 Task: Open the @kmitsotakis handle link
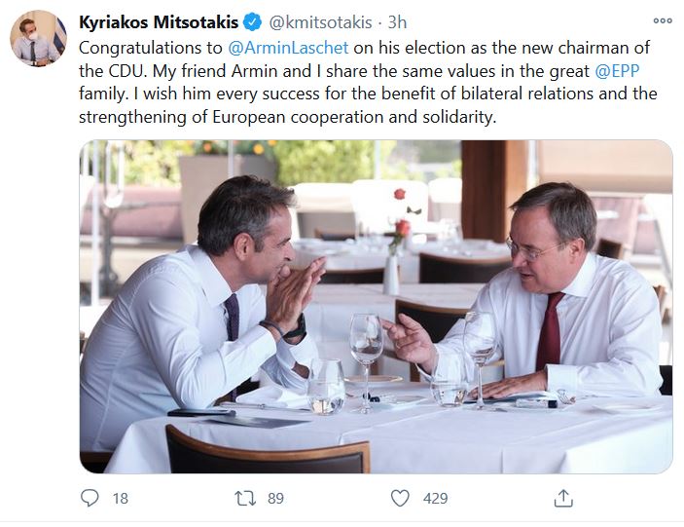coord(318,22)
